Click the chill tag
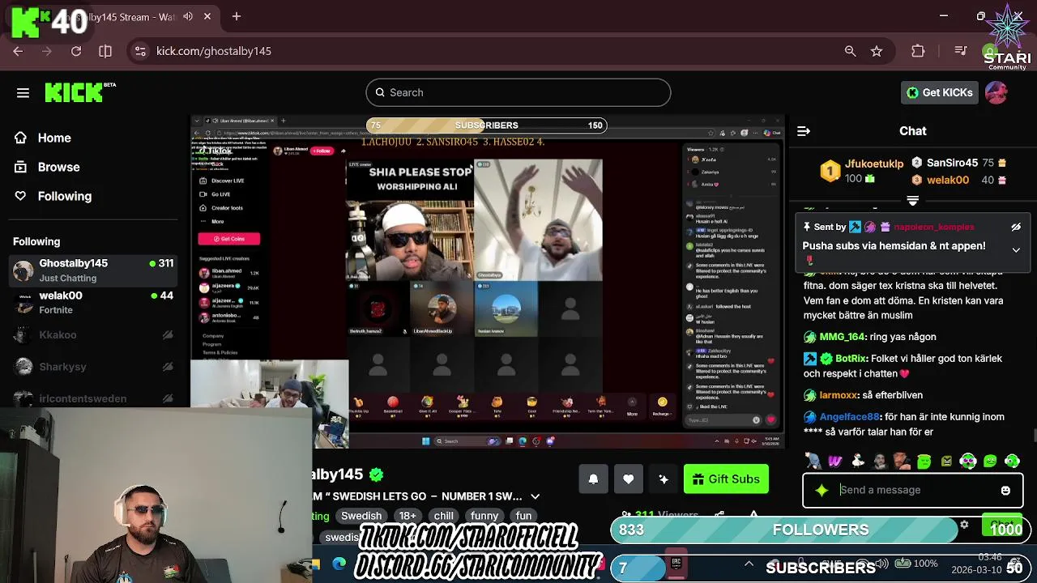The image size is (1037, 583). [x=444, y=516]
